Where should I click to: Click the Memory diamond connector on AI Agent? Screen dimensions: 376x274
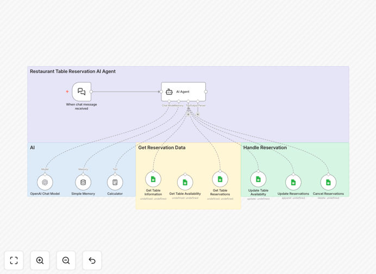(179, 101)
